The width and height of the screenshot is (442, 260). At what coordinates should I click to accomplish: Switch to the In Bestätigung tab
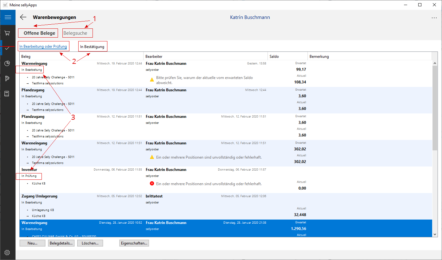point(92,47)
